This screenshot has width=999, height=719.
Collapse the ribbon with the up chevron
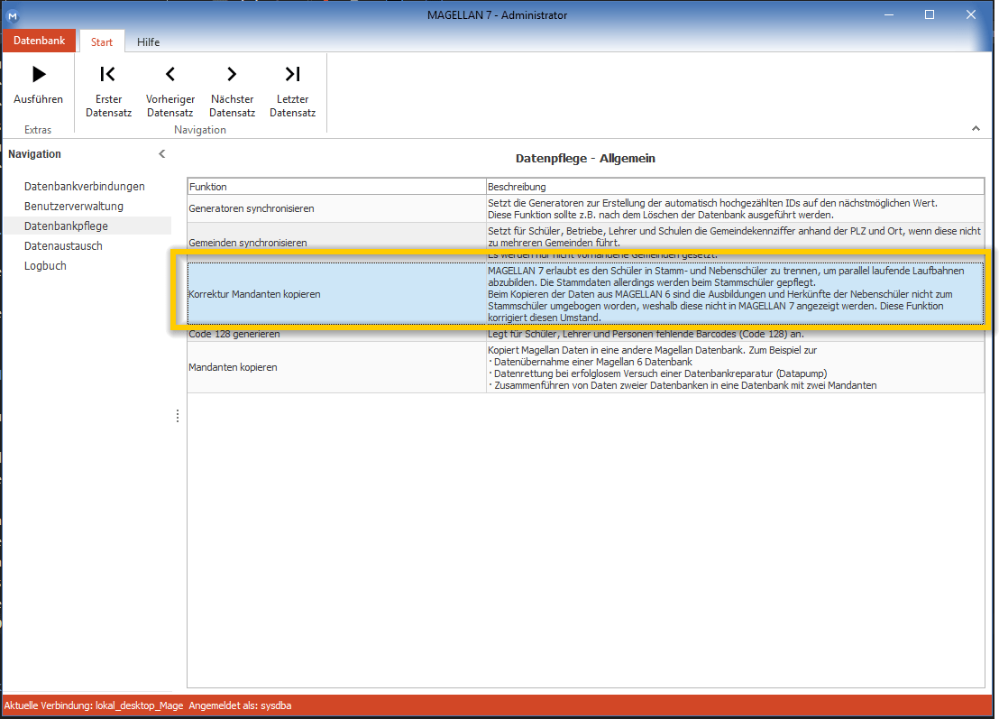[976, 129]
